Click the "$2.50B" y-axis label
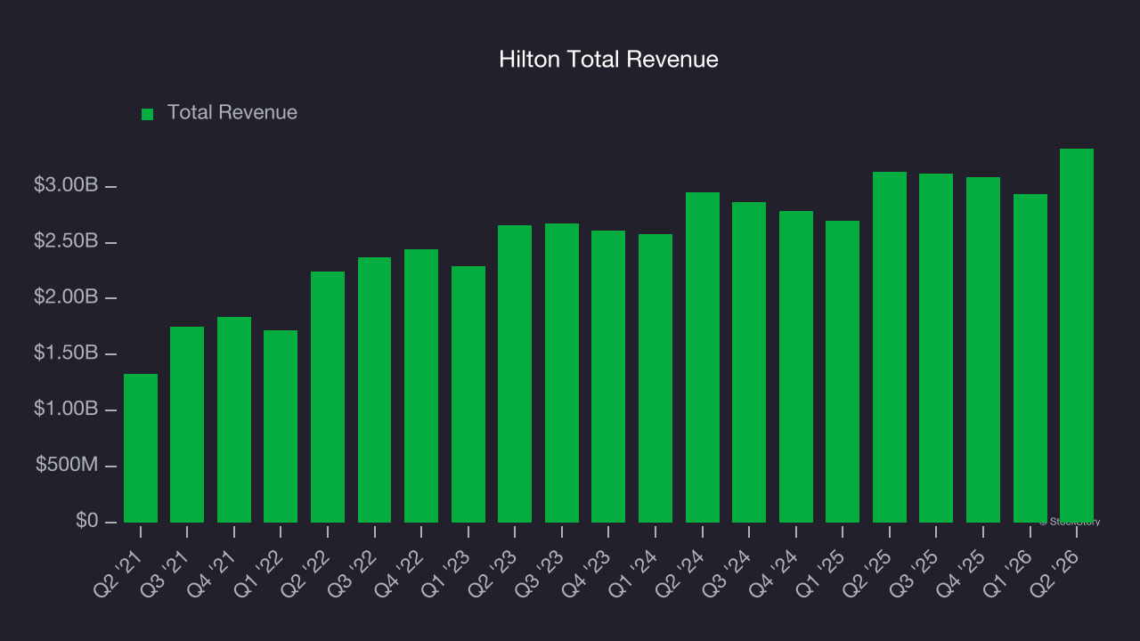 coord(65,242)
